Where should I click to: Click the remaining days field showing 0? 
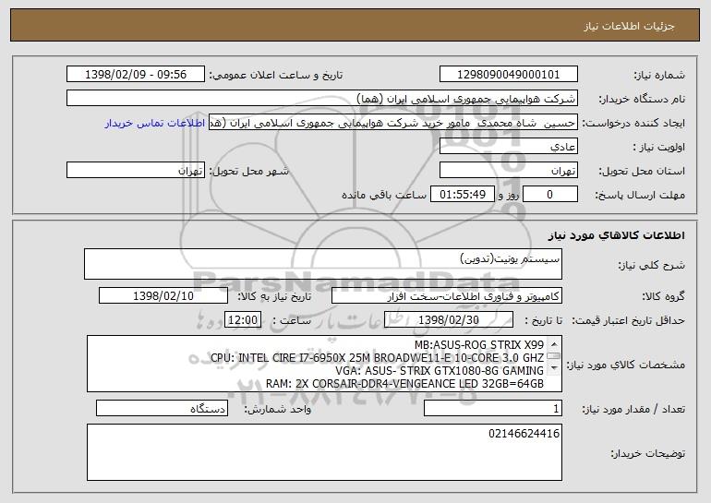pyautogui.click(x=550, y=195)
